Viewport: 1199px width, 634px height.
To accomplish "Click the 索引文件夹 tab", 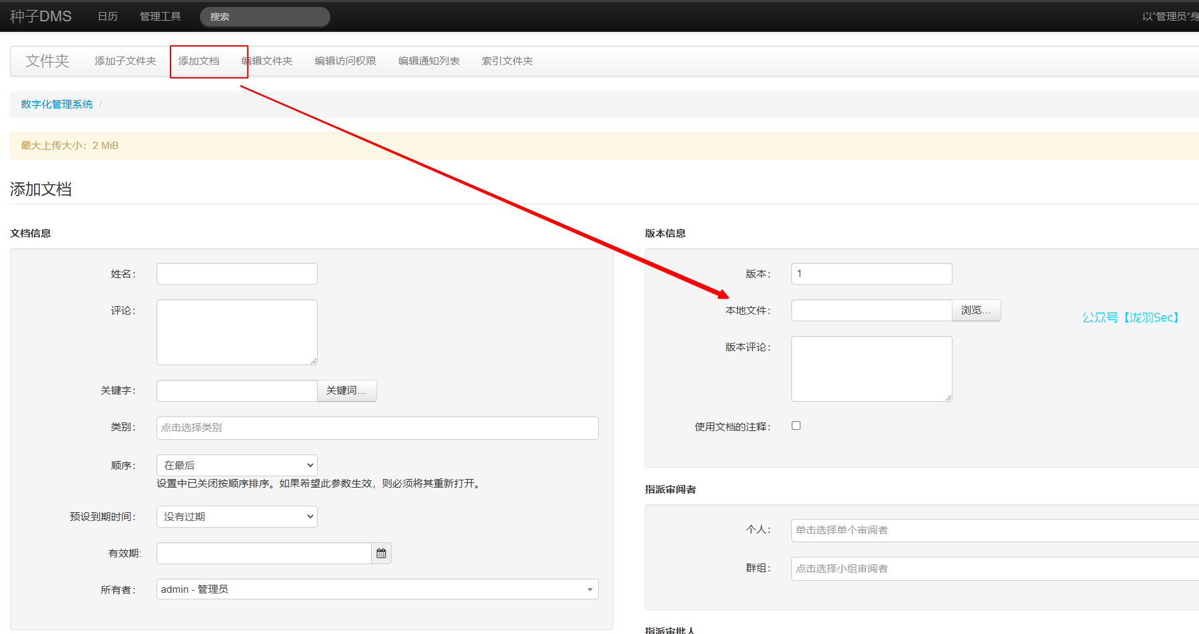I will coord(507,61).
